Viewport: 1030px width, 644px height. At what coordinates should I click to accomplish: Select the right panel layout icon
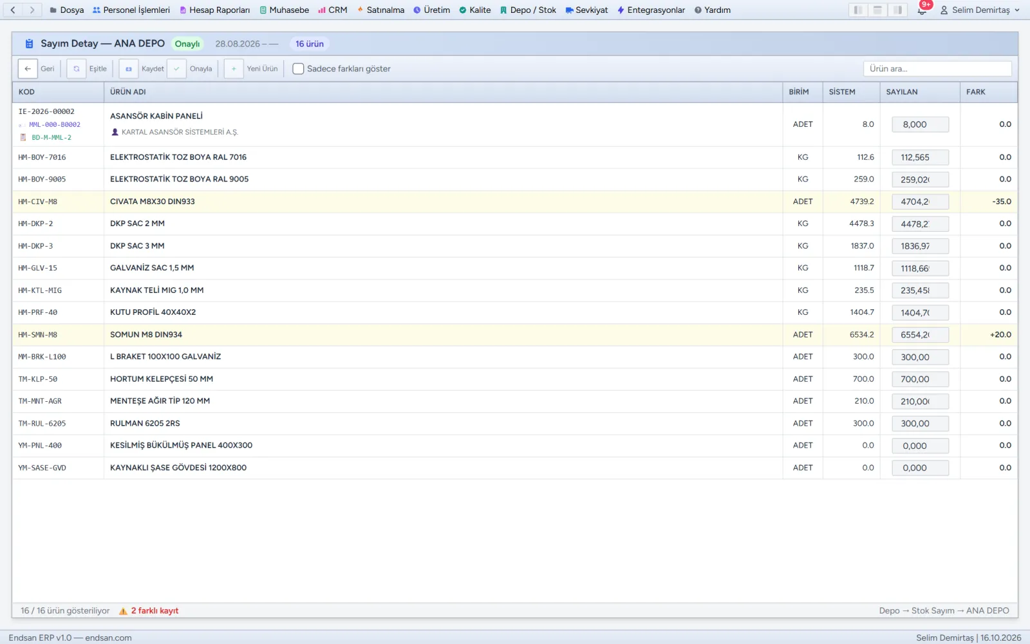click(x=897, y=10)
